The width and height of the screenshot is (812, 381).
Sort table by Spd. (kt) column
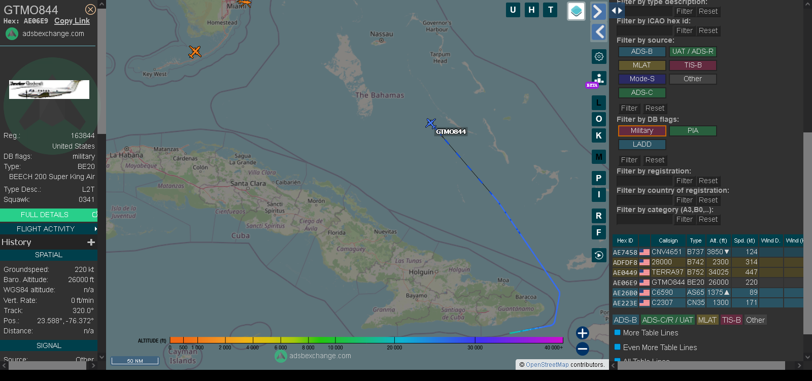click(745, 240)
